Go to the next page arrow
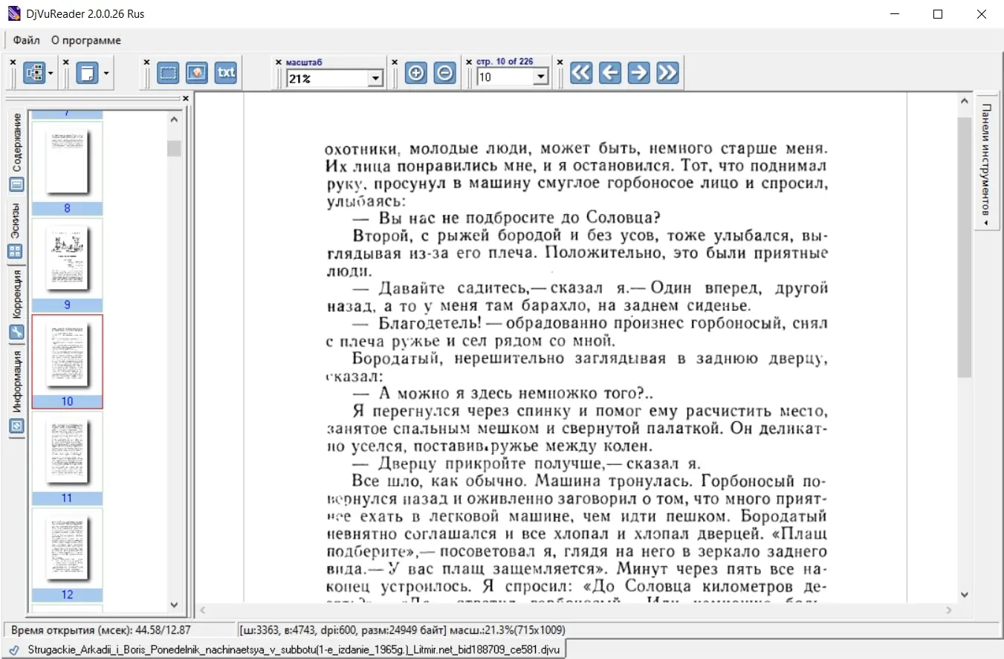 tap(639, 73)
